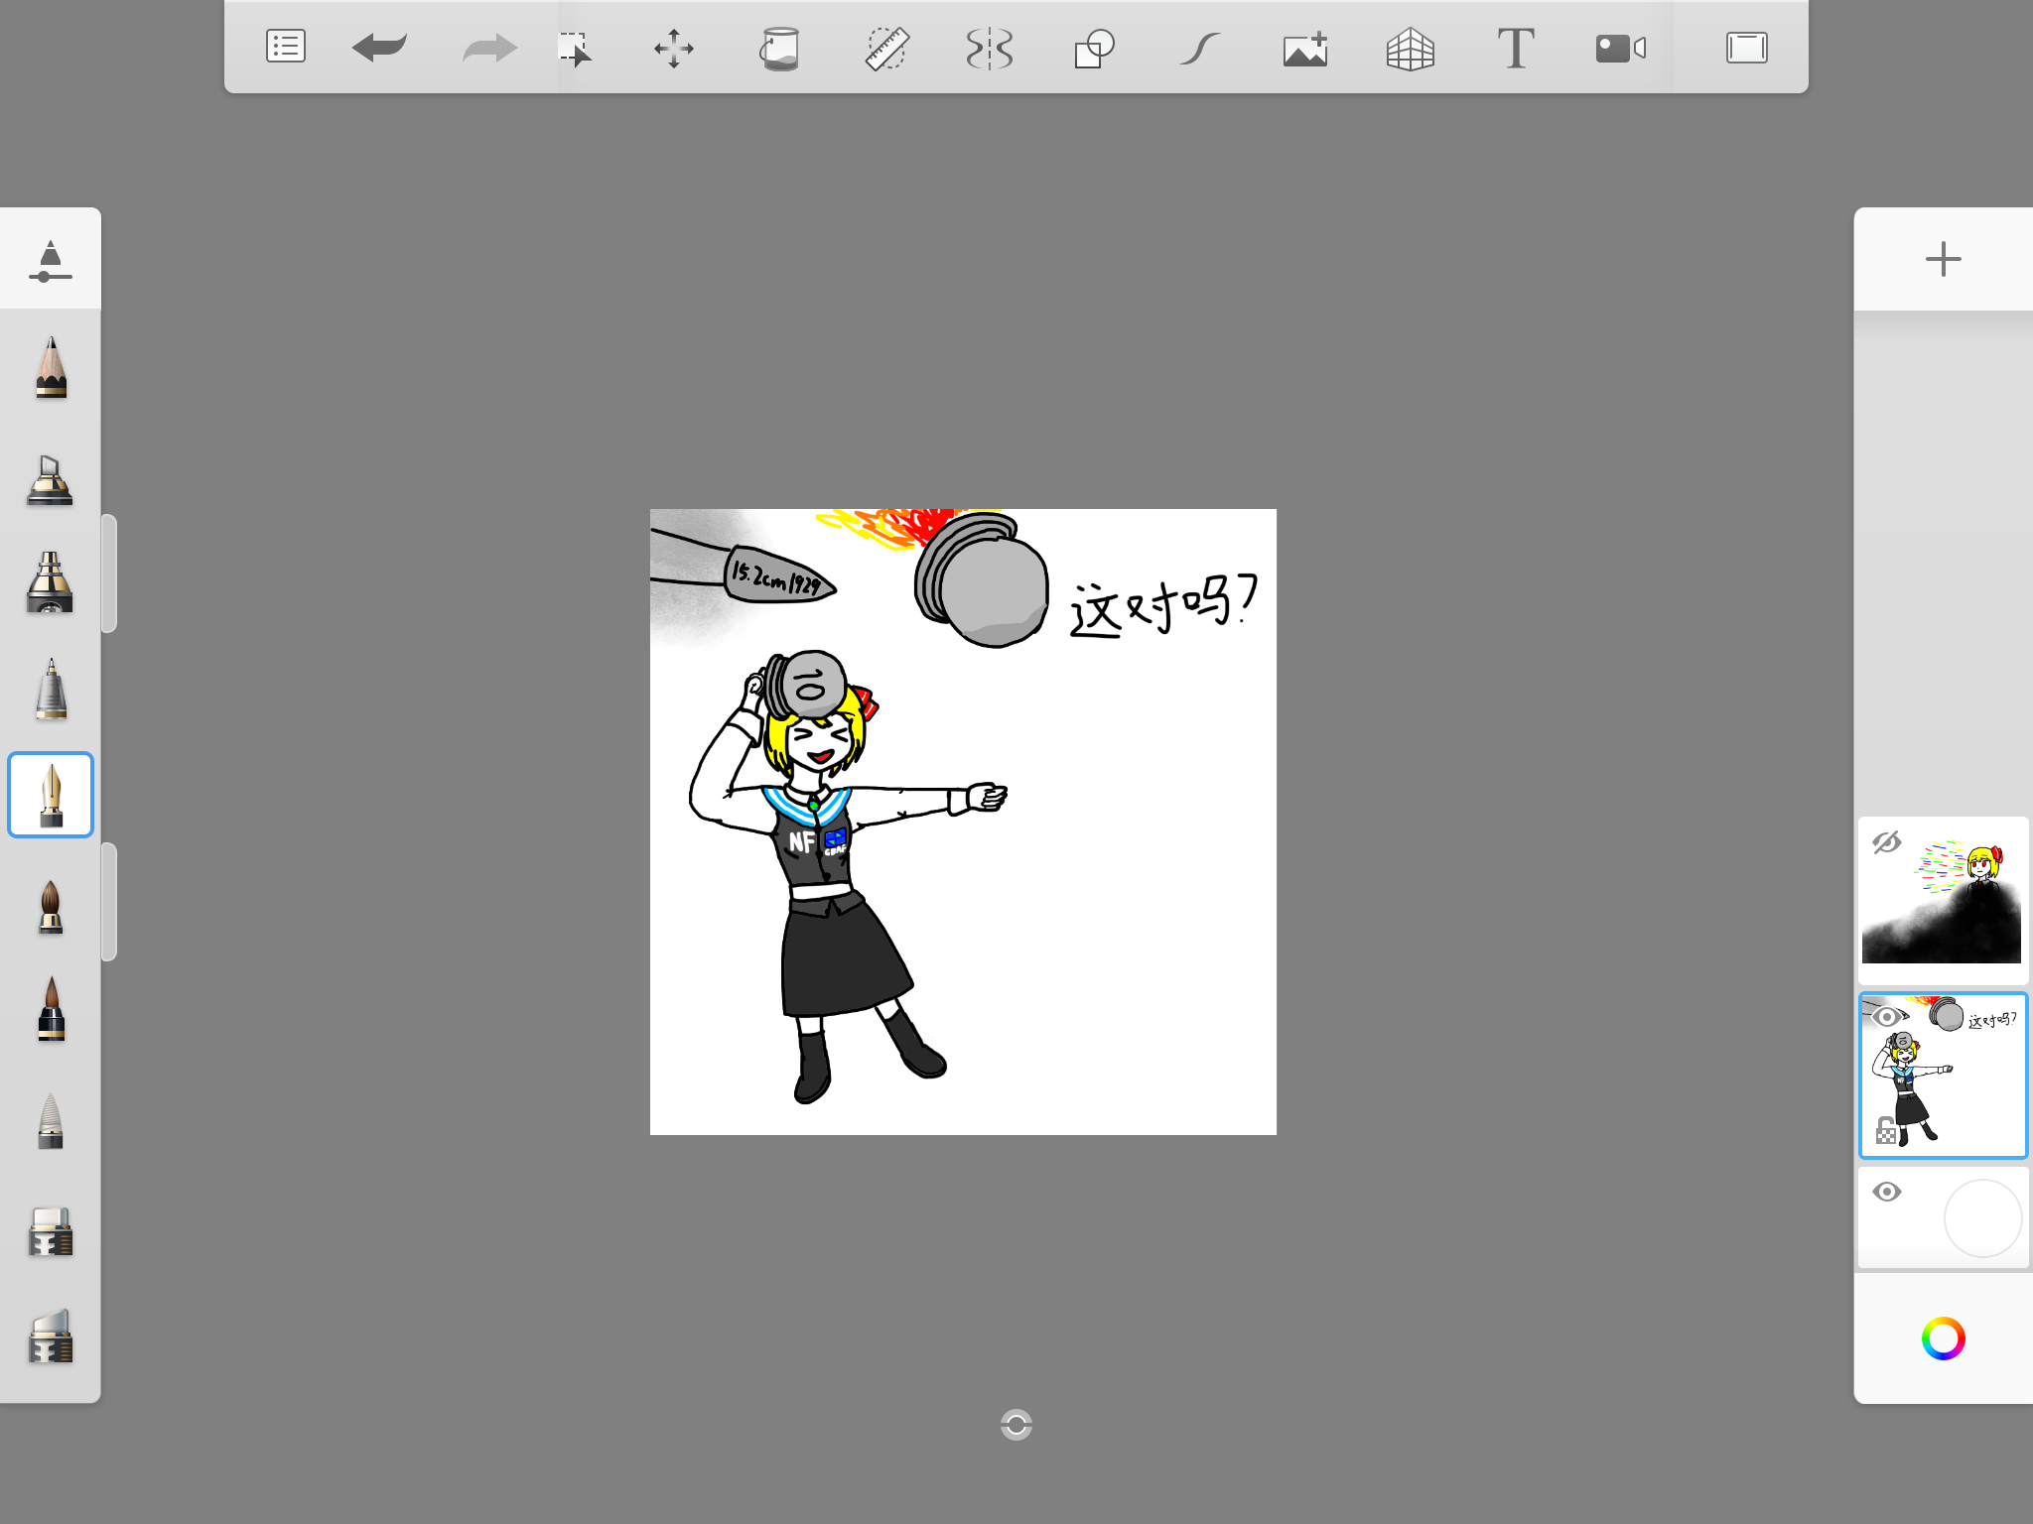Click the upper brush size slider handle
This screenshot has height=1524, width=2033.
click(x=109, y=573)
